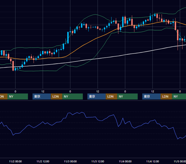Click hour tick 12 above 11/4 12:00

[153, 92]
